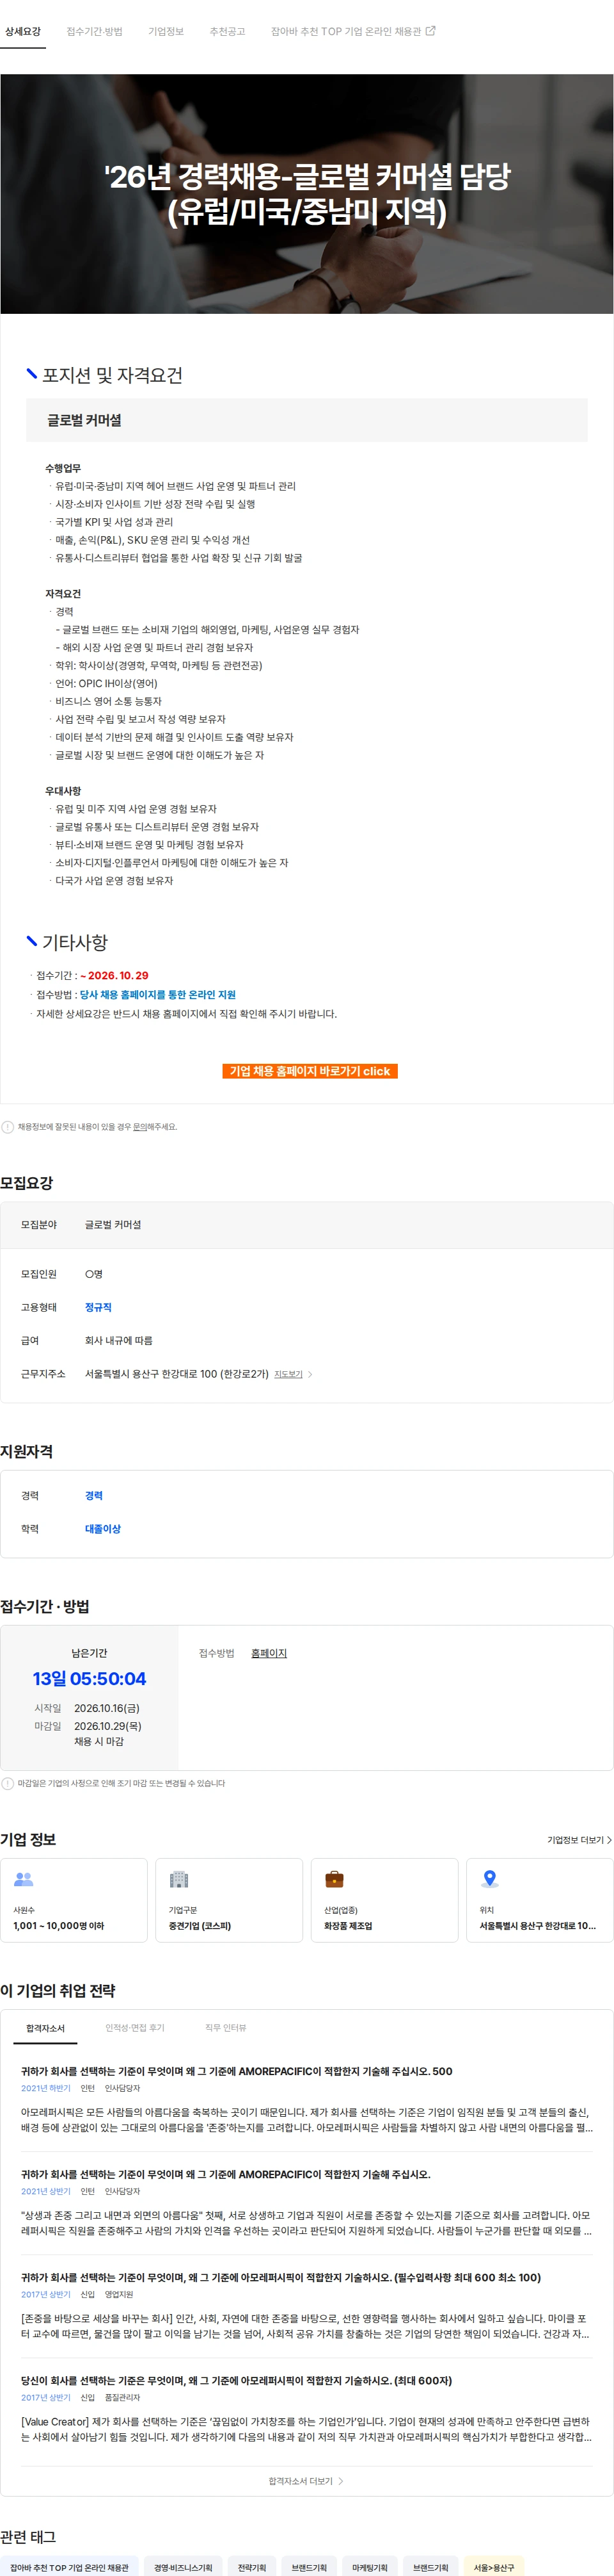
Task: Click the 서울>용산구 tag
Action: pyautogui.click(x=494, y=2567)
